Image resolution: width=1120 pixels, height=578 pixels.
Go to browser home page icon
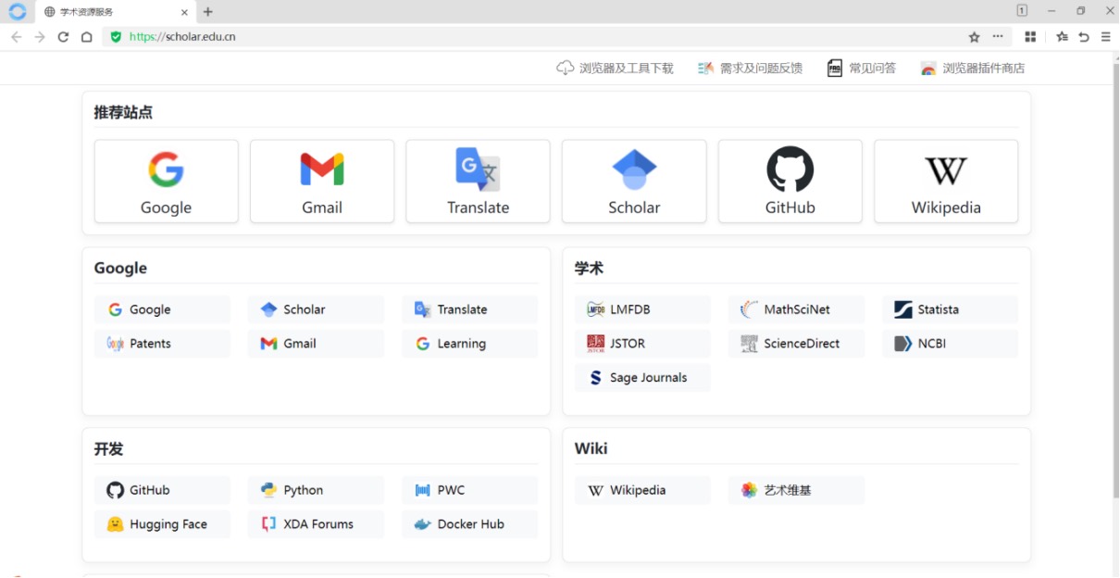click(x=86, y=37)
